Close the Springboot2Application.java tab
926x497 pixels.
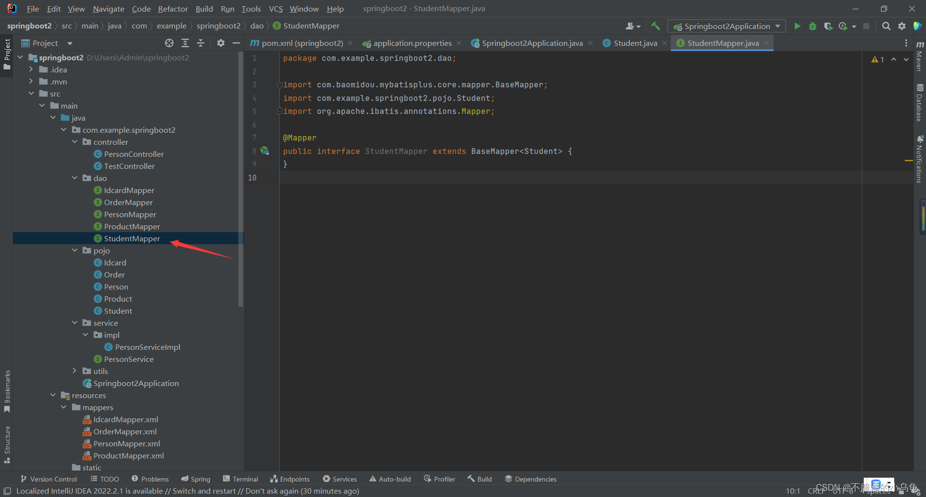tap(590, 43)
